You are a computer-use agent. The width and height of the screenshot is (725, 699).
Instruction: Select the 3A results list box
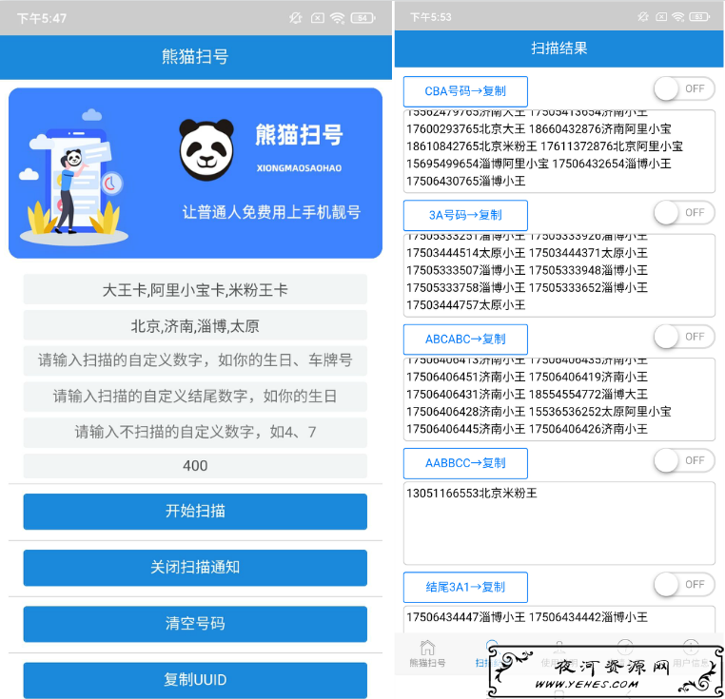pyautogui.click(x=559, y=275)
